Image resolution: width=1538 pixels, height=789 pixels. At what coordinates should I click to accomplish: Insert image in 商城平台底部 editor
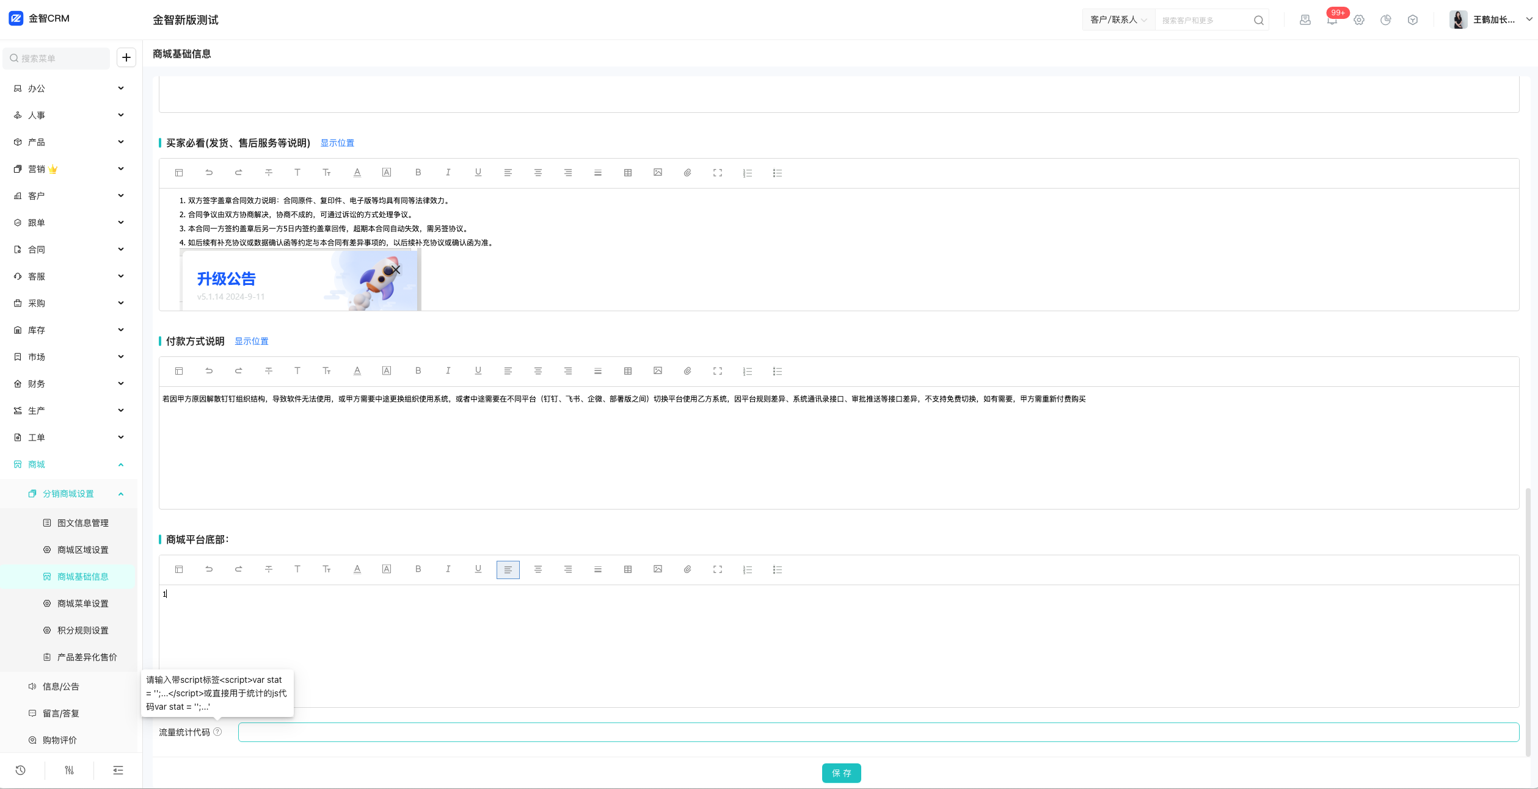click(x=657, y=569)
